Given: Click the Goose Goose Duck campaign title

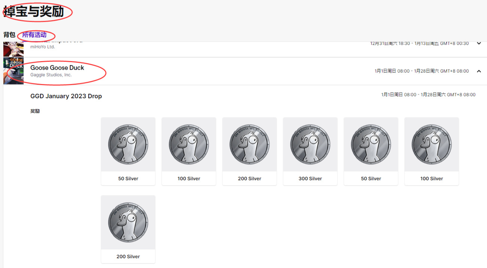Looking at the screenshot, I should pyautogui.click(x=57, y=68).
